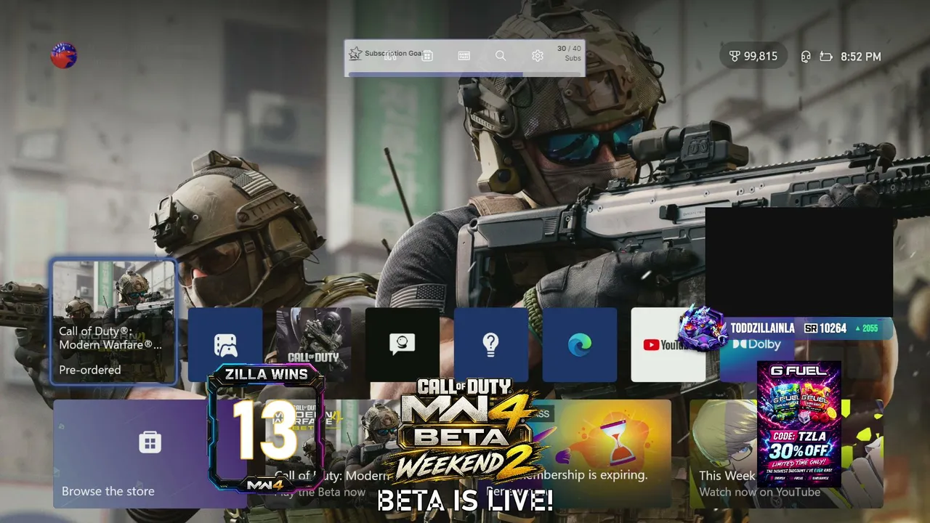The image size is (930, 523).
Task: Open Search with the magnifier icon
Action: [501, 56]
